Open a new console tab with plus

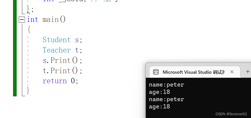click(x=248, y=71)
